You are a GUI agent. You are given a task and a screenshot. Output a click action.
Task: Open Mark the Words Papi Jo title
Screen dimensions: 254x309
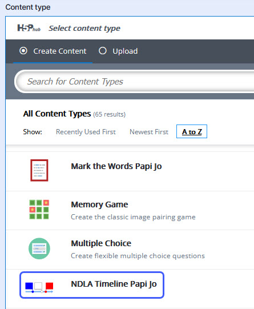pyautogui.click(x=116, y=166)
